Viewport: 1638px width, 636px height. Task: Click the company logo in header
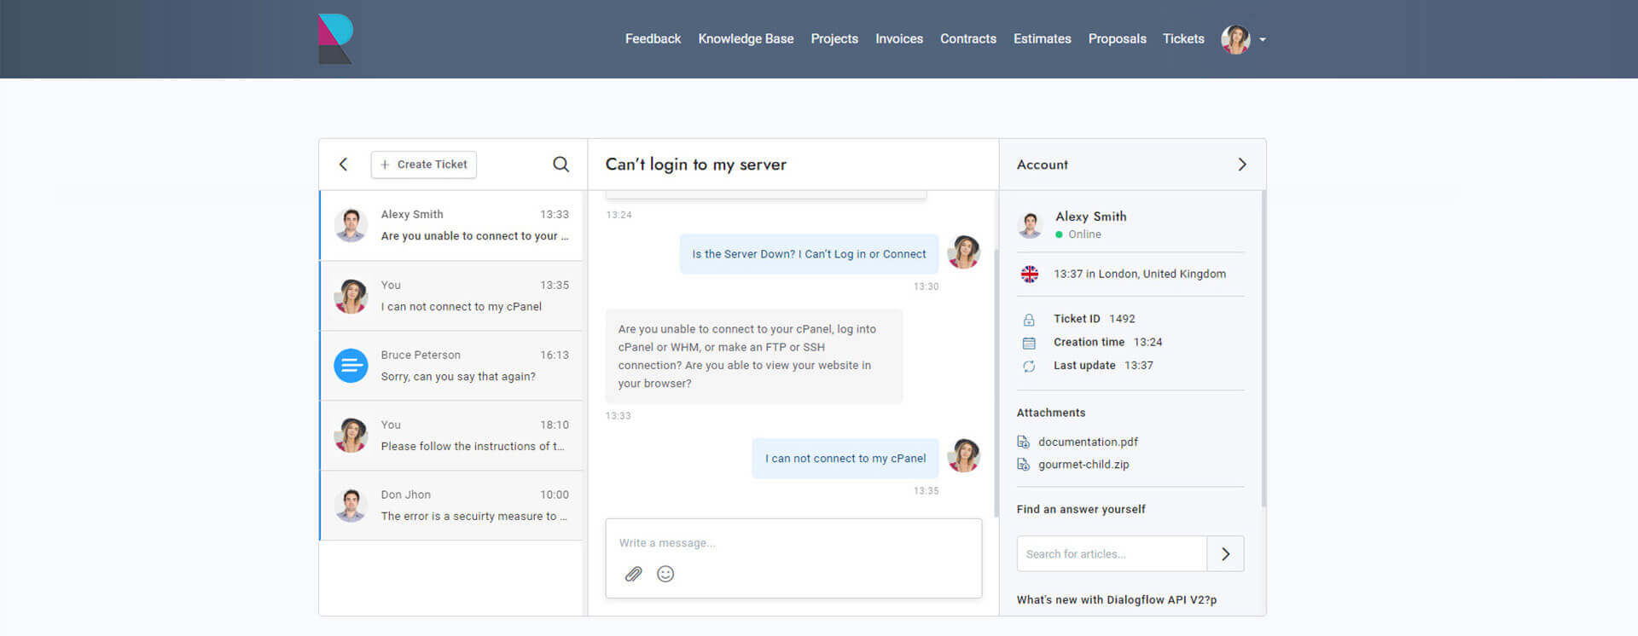pyautogui.click(x=335, y=39)
